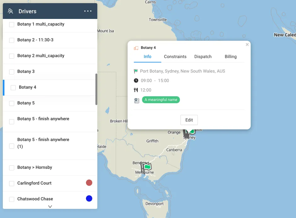The height and width of the screenshot is (218, 296).
Task: Click the Port Botany, Sydney address text
Action: point(182,71)
